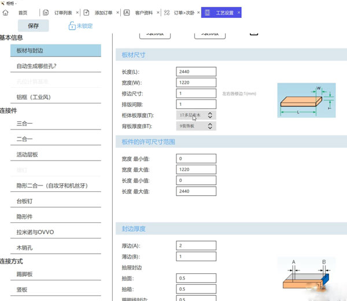Close the 订单列表 tab
347x301 pixels.
[77, 13]
